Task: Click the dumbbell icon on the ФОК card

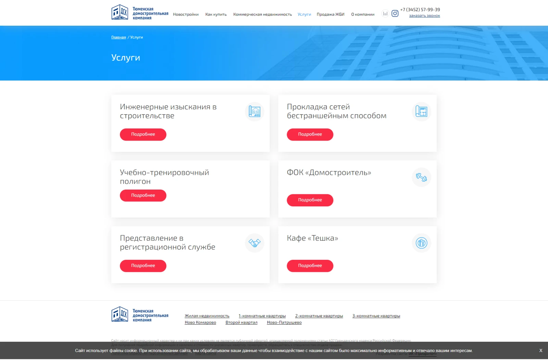Action: [x=421, y=177]
